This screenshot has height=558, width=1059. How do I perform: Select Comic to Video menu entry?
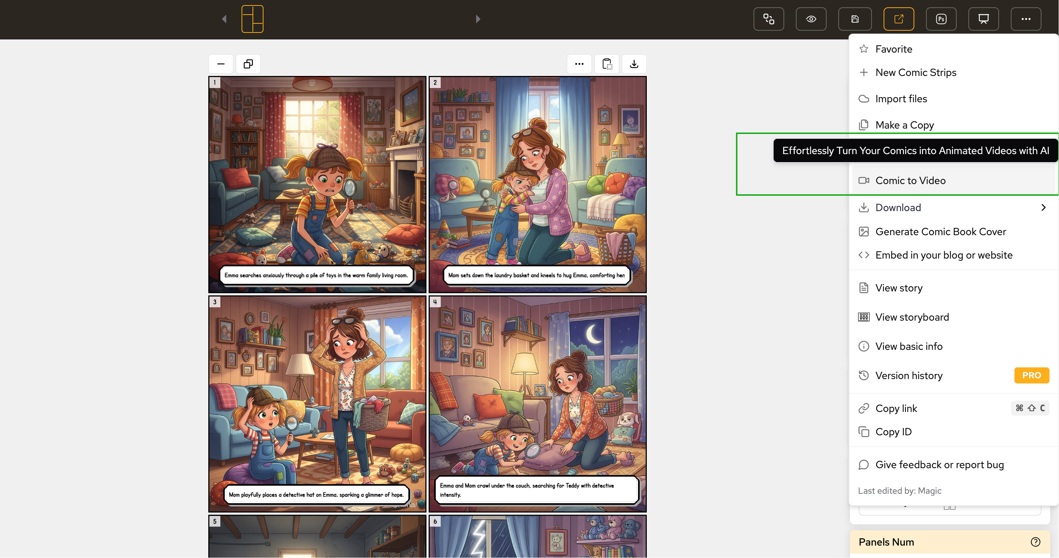(910, 180)
